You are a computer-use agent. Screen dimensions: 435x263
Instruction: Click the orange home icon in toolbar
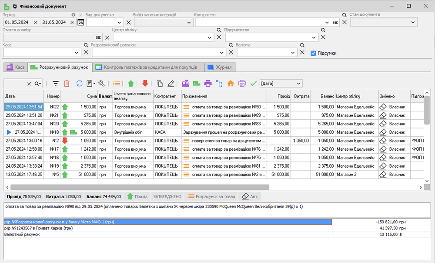(x=231, y=83)
